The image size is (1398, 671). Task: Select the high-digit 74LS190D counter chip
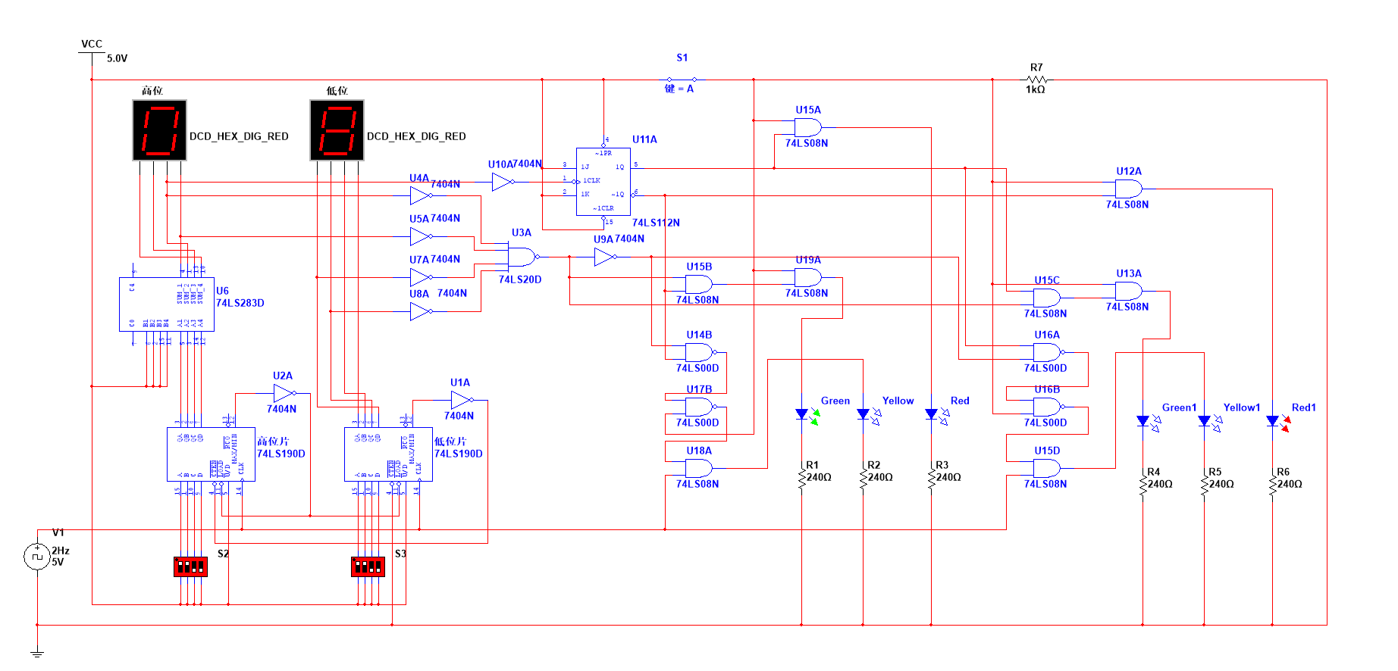point(211,454)
